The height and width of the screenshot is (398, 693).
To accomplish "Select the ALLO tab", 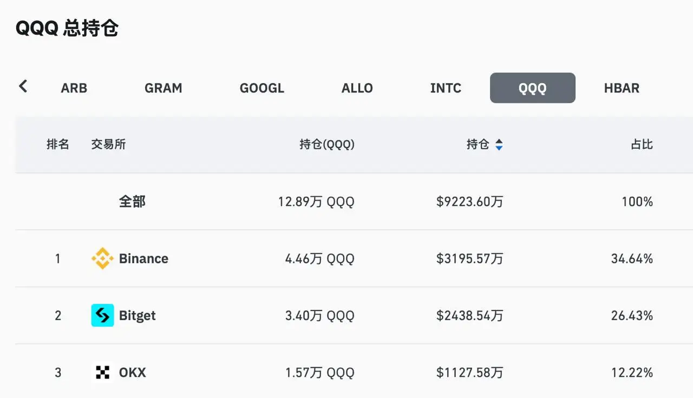I will (357, 88).
